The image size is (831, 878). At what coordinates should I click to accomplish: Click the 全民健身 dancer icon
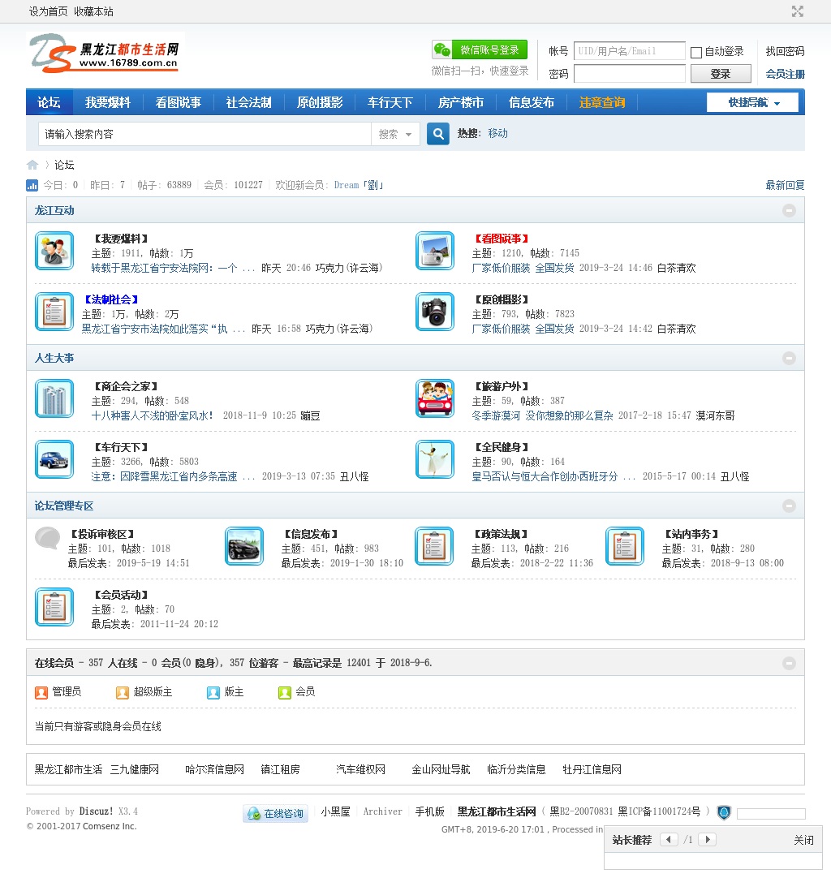pyautogui.click(x=435, y=459)
